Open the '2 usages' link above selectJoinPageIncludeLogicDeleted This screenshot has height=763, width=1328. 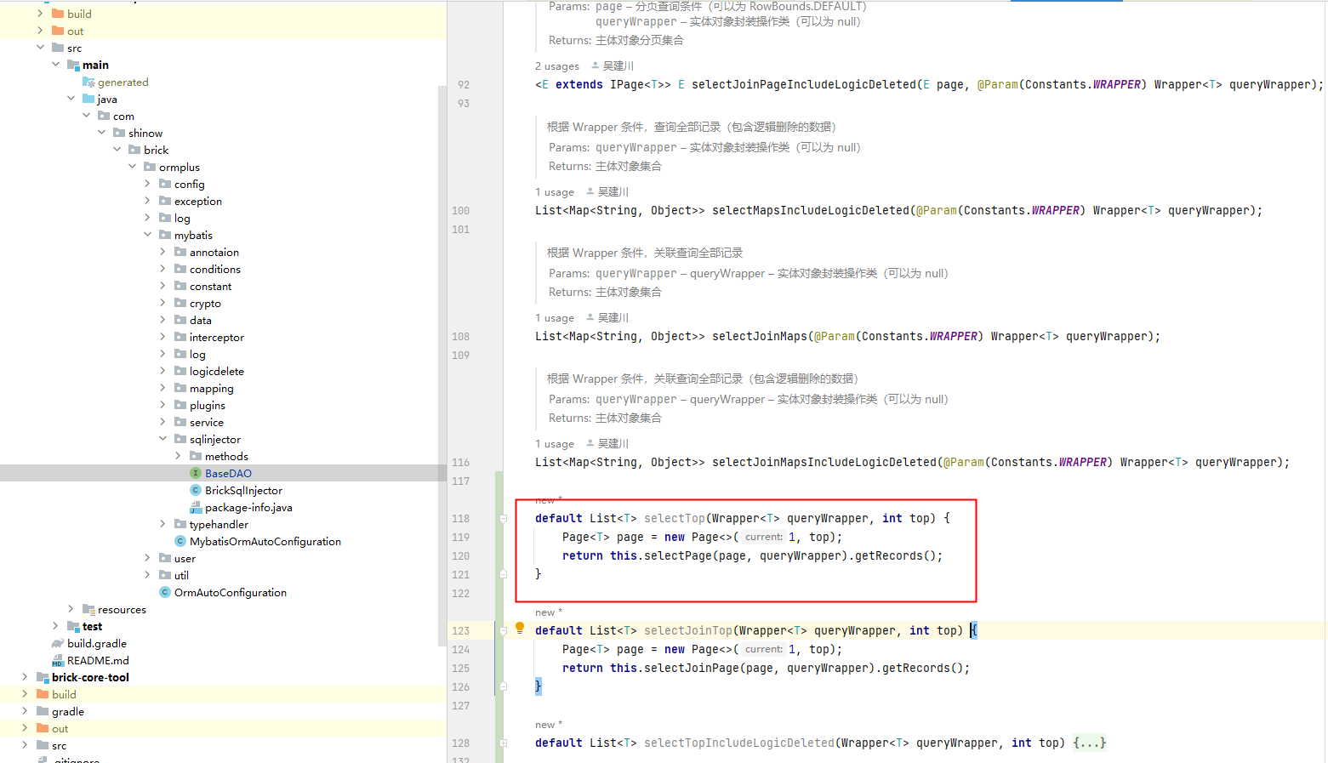click(557, 65)
